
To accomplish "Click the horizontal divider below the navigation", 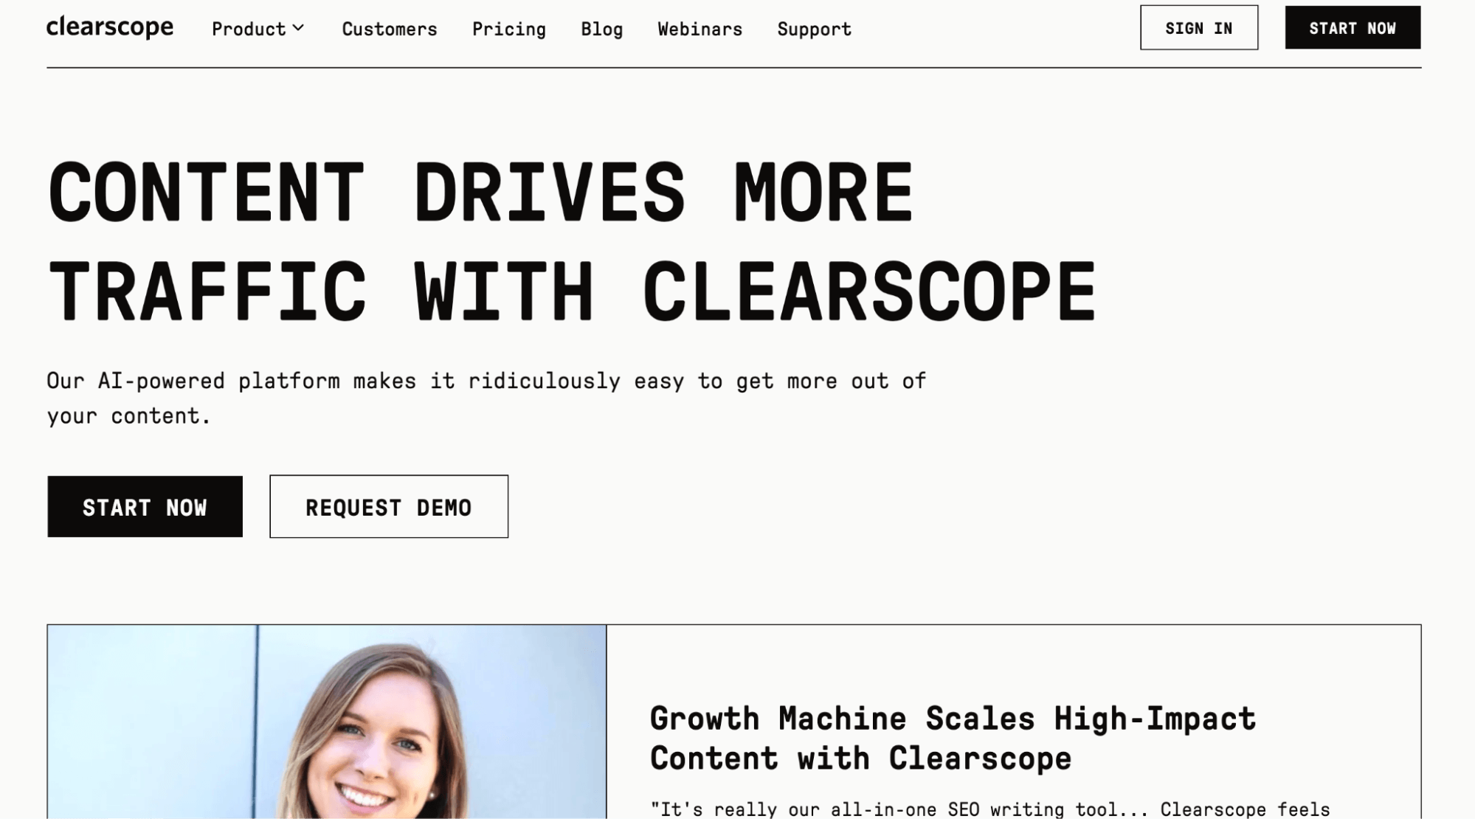I will coord(733,68).
